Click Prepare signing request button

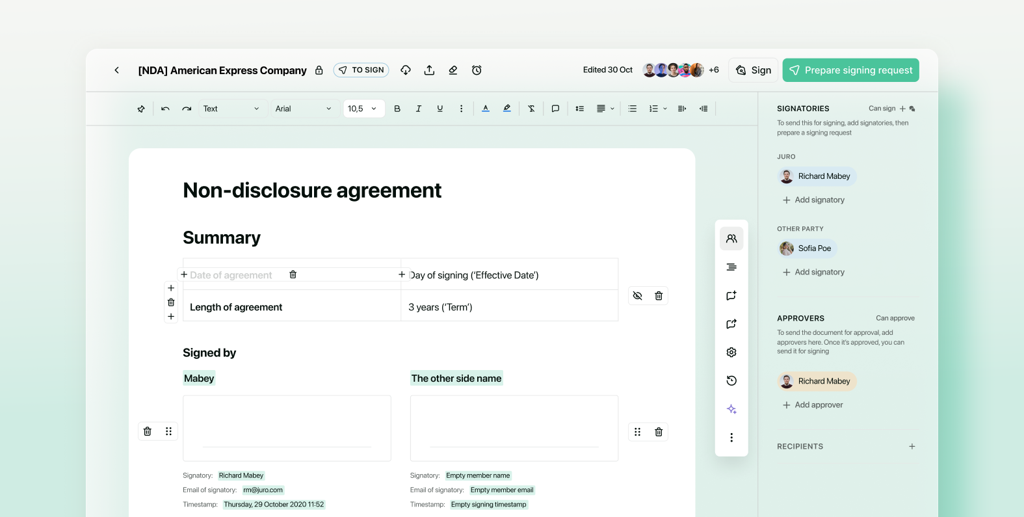tap(850, 70)
